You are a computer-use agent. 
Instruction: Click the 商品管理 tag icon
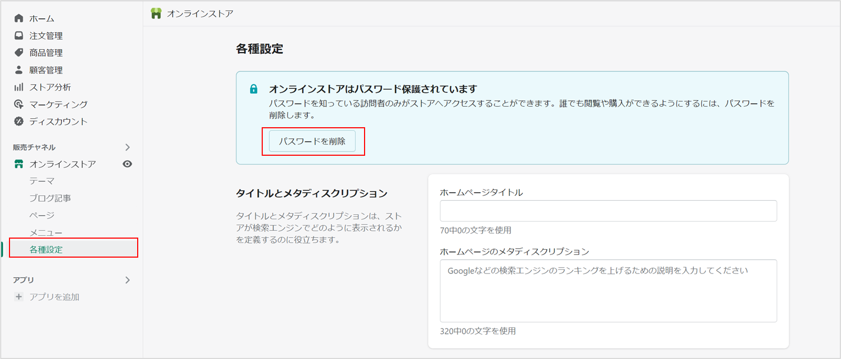click(x=19, y=52)
